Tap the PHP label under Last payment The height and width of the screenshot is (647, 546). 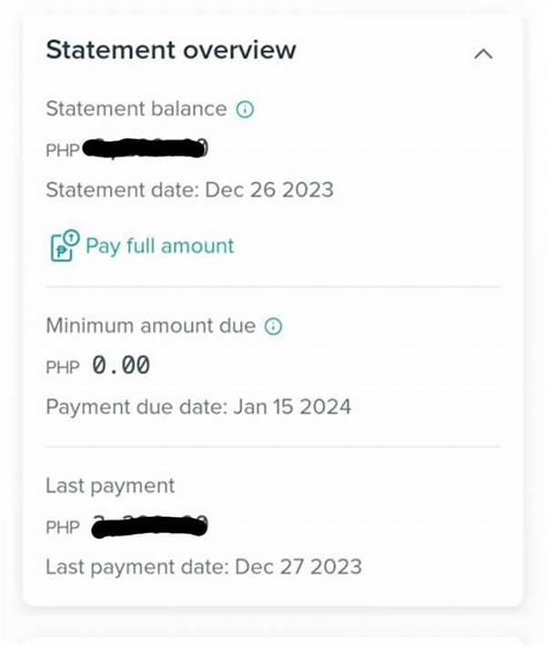point(62,527)
